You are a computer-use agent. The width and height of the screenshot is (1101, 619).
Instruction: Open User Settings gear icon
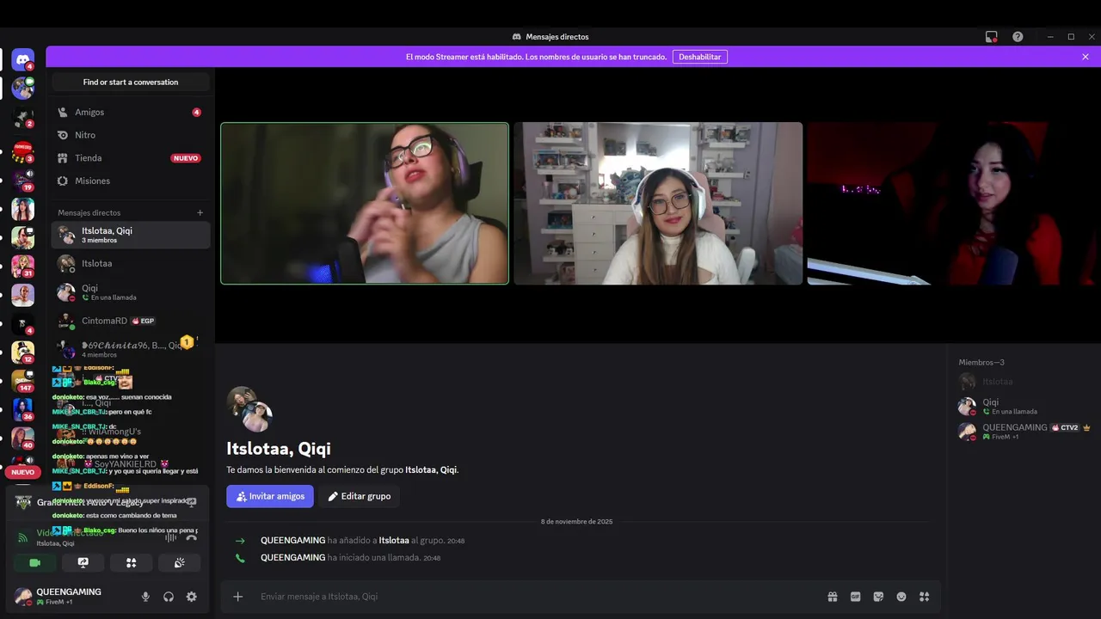point(192,597)
